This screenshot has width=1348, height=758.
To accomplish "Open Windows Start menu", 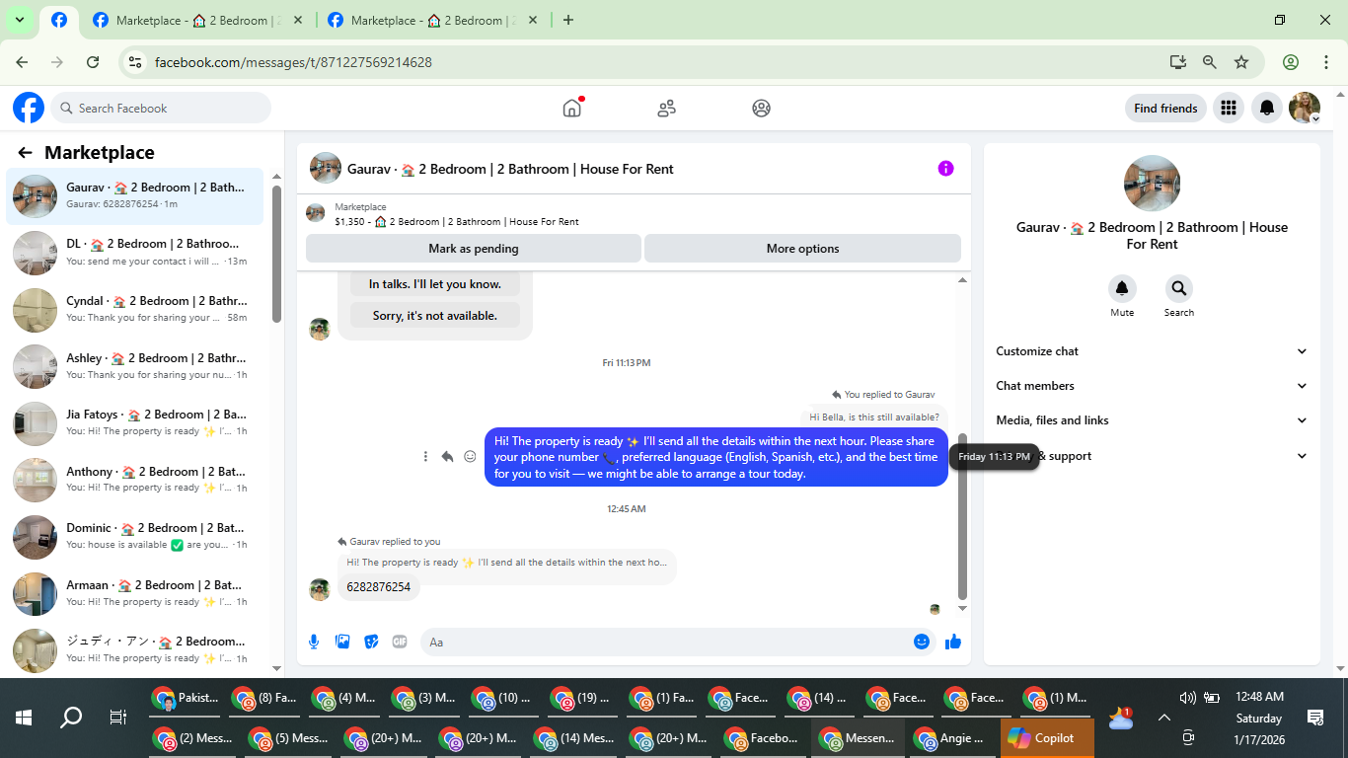I will [x=24, y=718].
